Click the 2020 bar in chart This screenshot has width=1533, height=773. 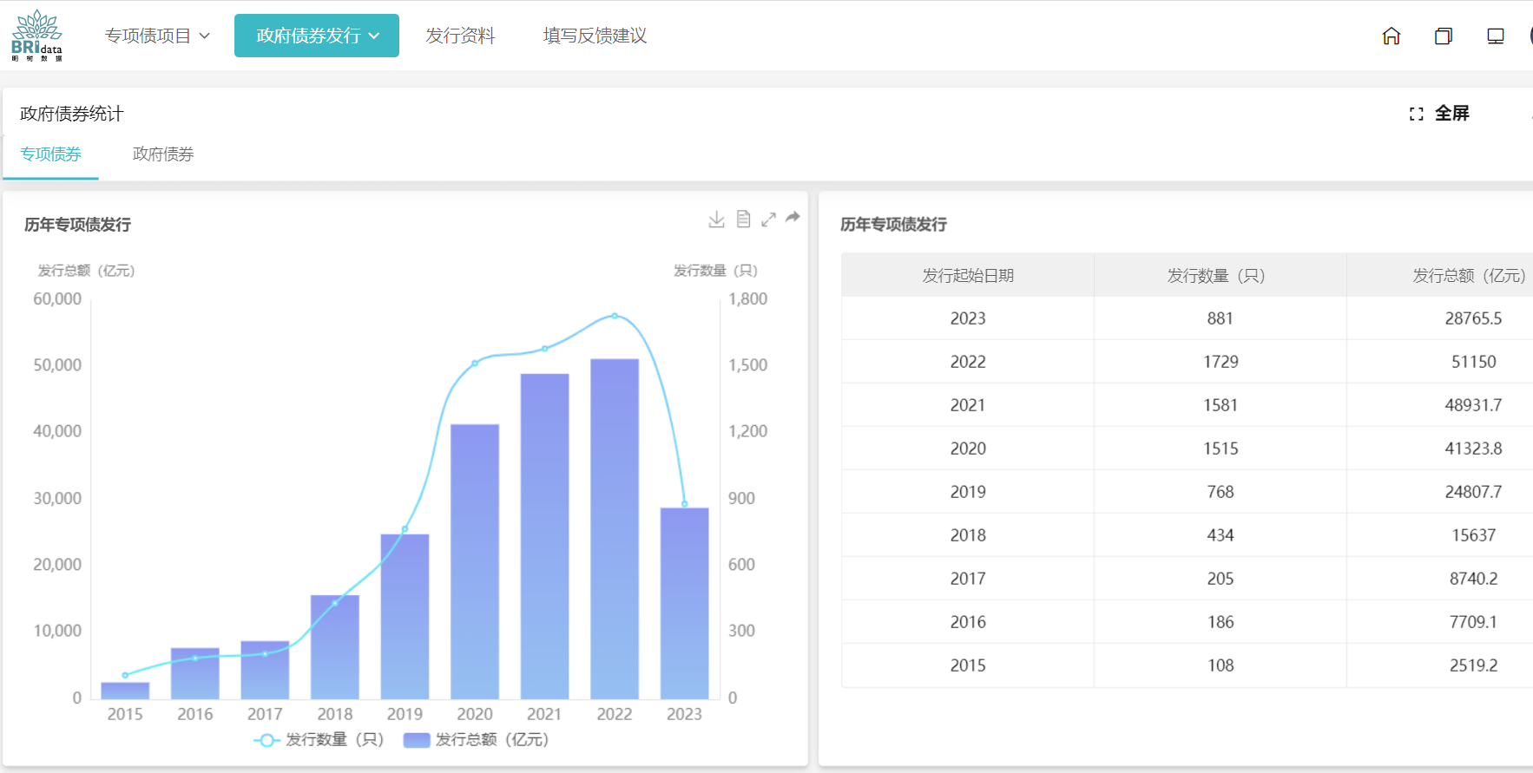coord(475,562)
